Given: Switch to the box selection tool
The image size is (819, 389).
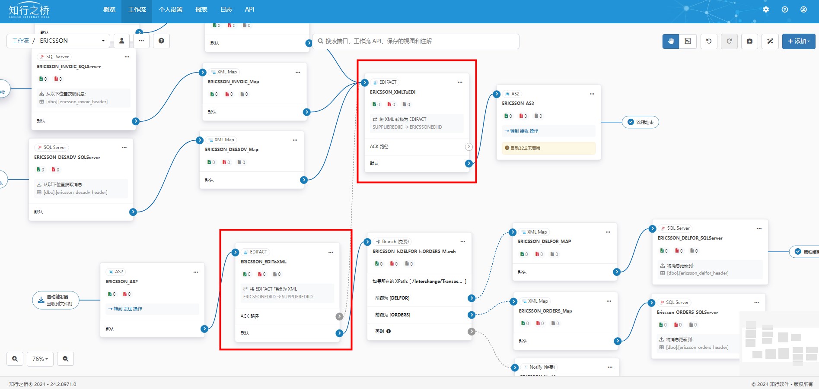Looking at the screenshot, I should [688, 41].
